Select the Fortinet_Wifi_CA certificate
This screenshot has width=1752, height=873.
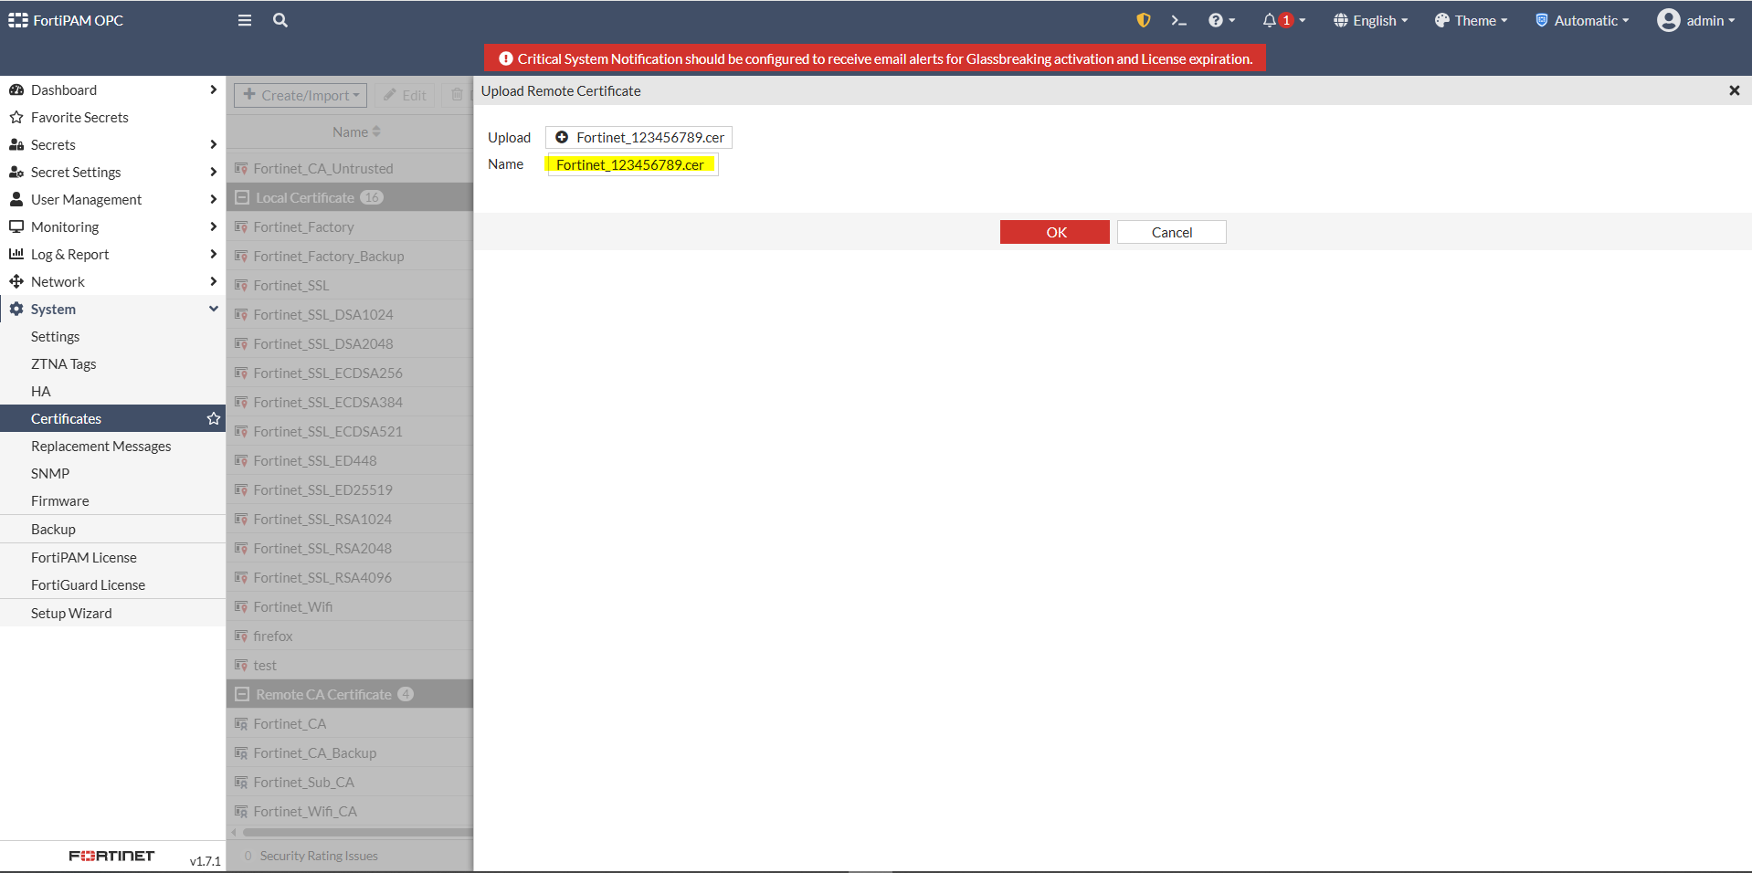click(349, 811)
